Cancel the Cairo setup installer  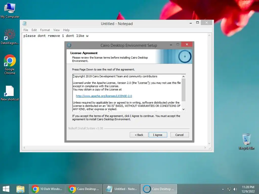pos(179,135)
